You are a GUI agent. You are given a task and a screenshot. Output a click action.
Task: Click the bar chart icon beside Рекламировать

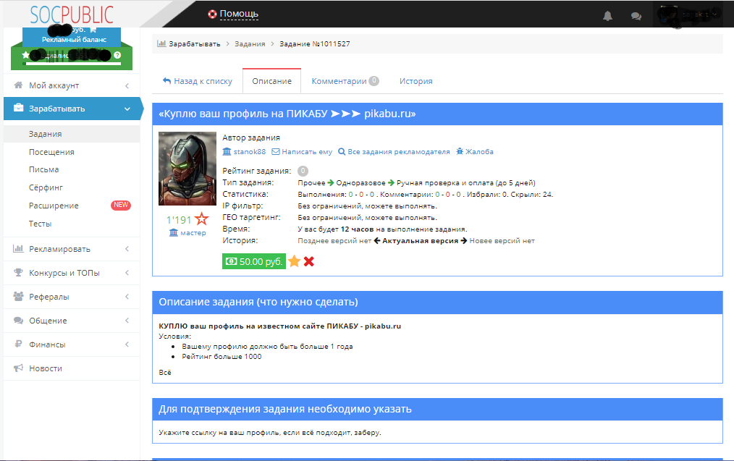pyautogui.click(x=18, y=248)
